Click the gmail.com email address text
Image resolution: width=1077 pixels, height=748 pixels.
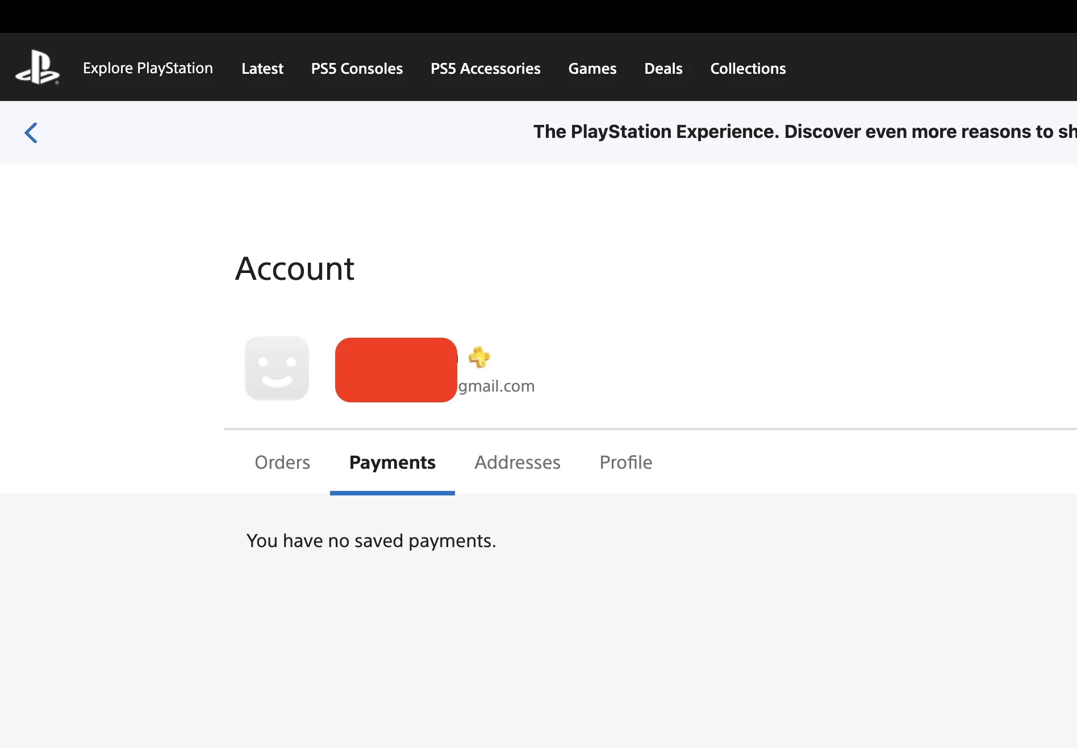coord(496,386)
